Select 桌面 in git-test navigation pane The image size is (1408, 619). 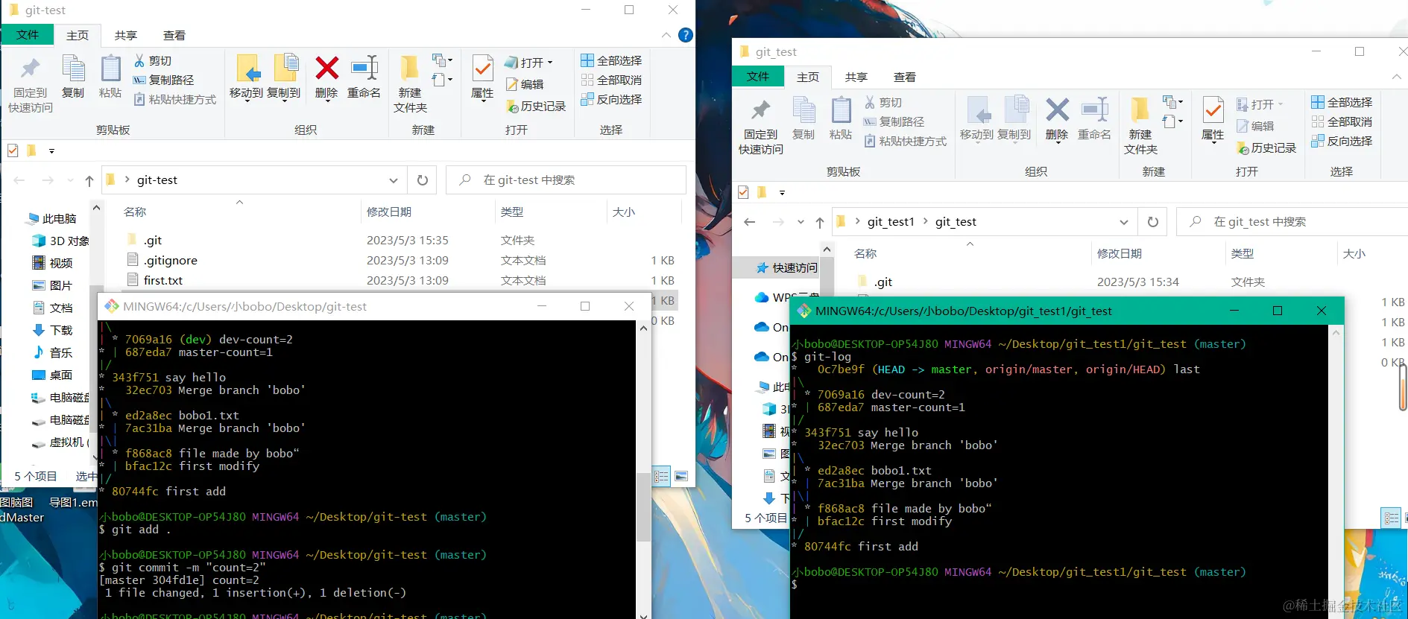coord(53,375)
